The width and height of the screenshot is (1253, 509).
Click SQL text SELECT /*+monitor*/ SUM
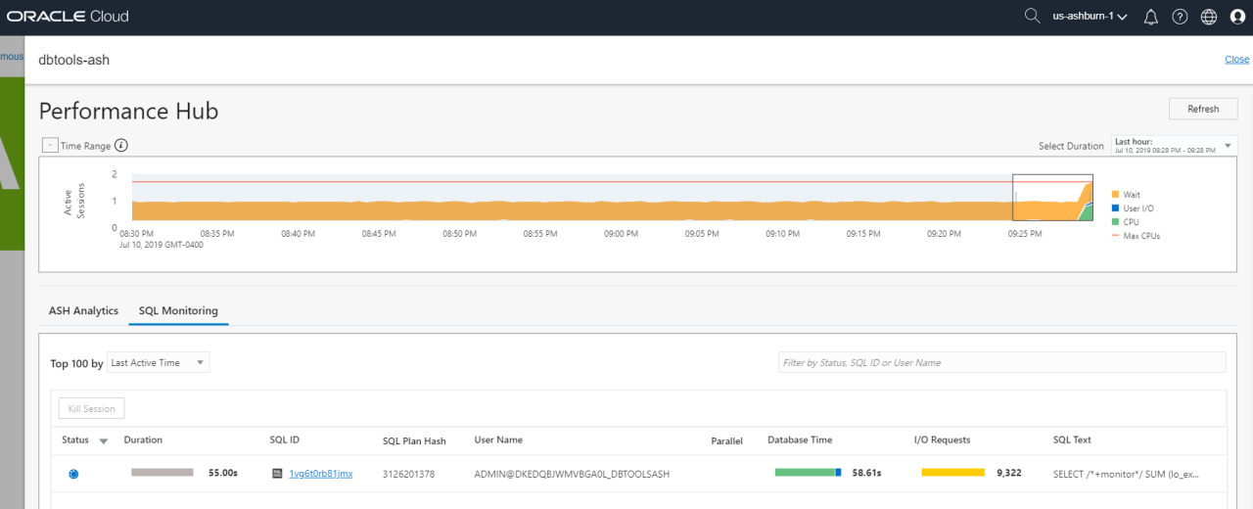[1126, 474]
